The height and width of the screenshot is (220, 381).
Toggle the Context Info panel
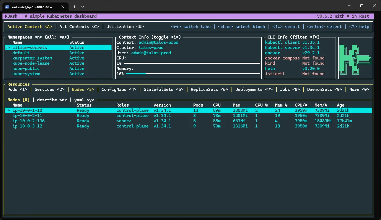148,37
